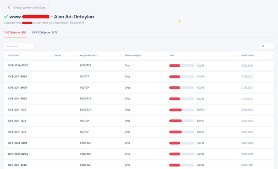This screenshot has height=169, width=278.
Task: Sort by Keşif Tarihi arrow icon
Action: pyautogui.click(x=272, y=56)
